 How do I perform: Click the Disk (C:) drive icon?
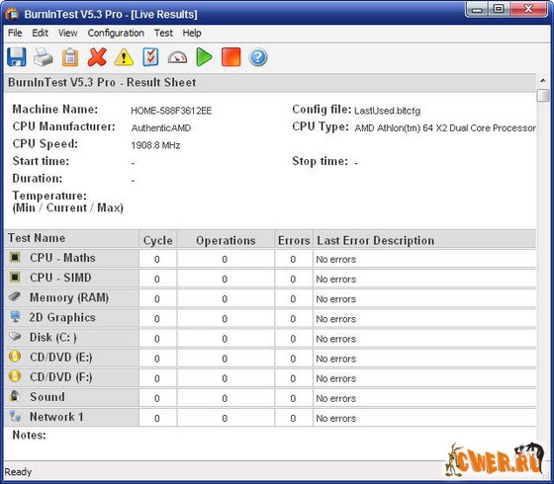tap(15, 336)
